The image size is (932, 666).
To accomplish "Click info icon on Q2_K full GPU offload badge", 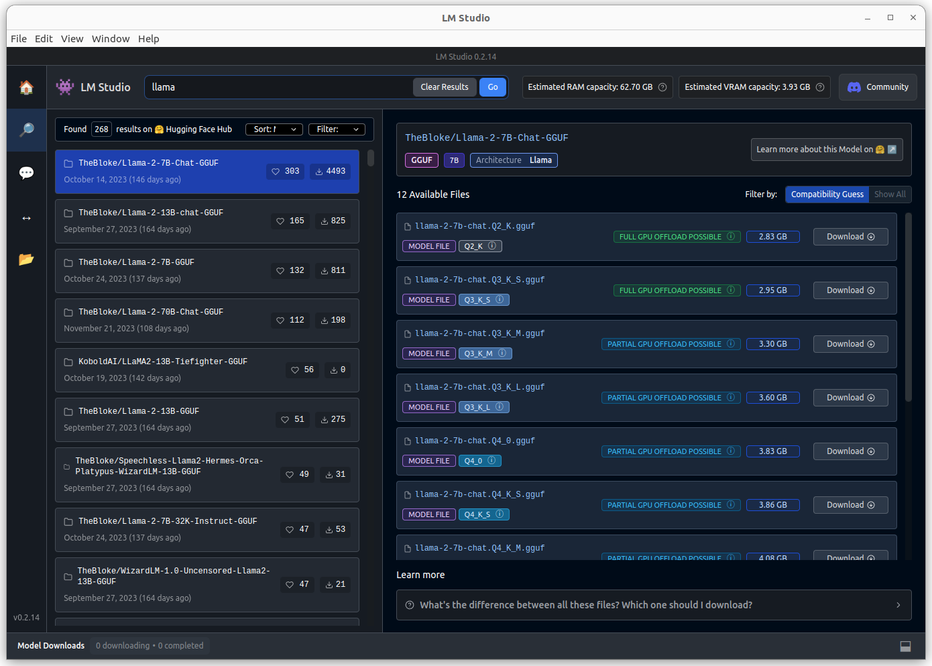I will 731,236.
